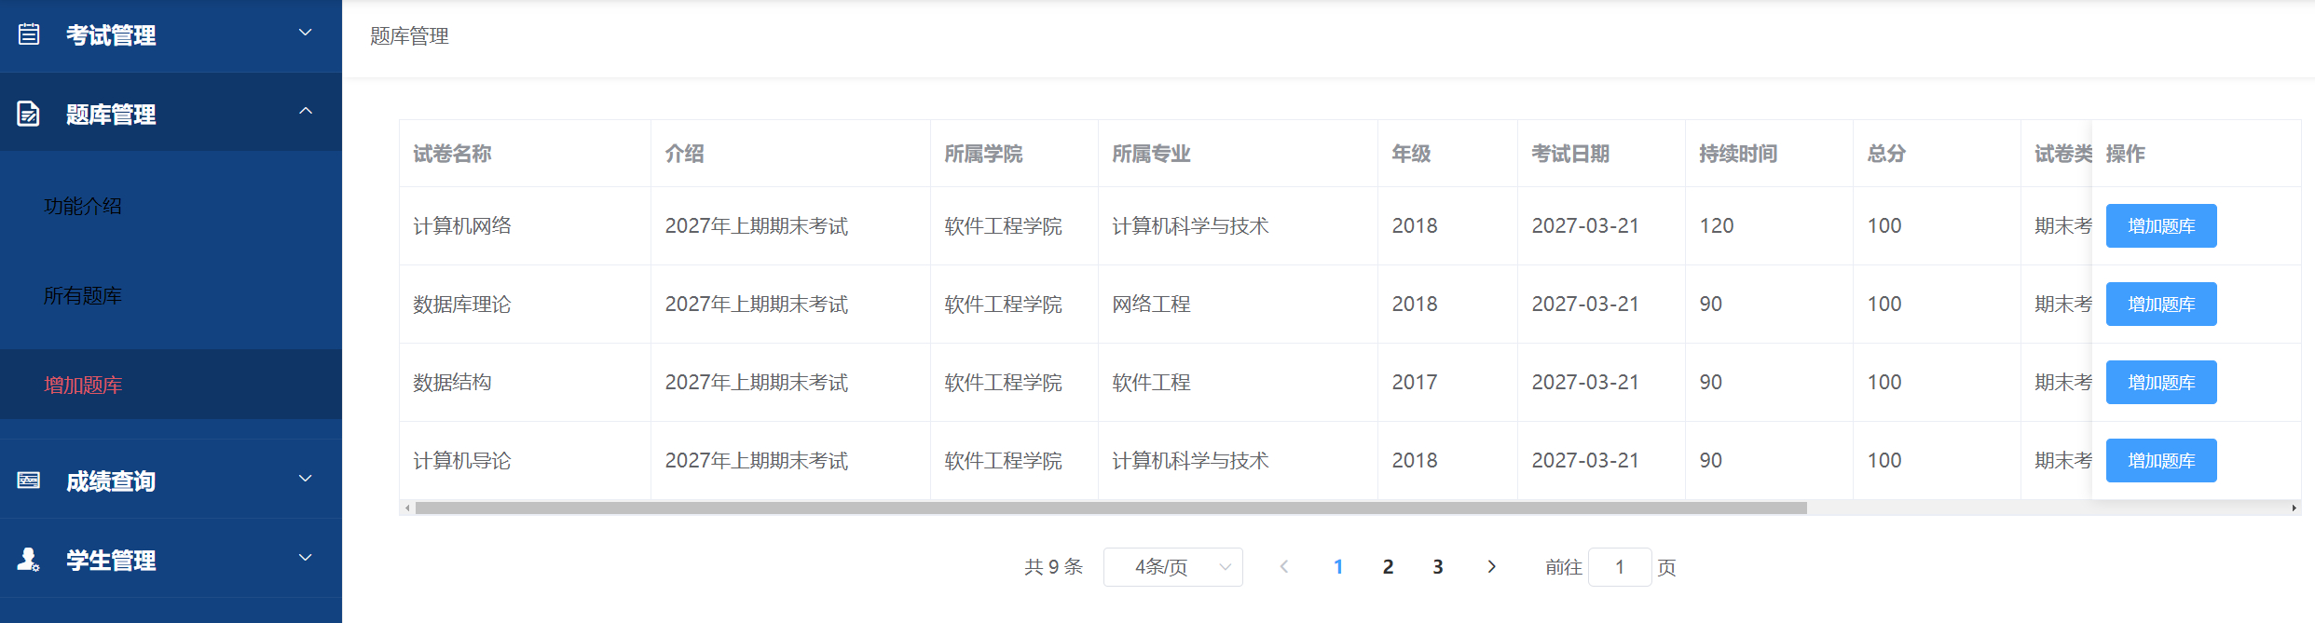Expand the 学生管理 menu chevron
The image size is (2315, 623).
click(x=305, y=558)
